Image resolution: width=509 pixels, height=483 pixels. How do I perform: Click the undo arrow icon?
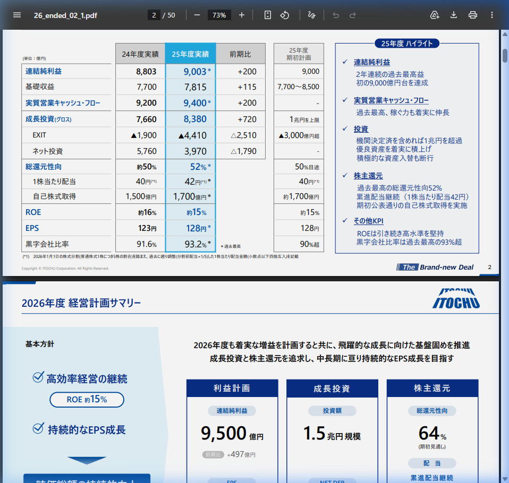(336, 15)
